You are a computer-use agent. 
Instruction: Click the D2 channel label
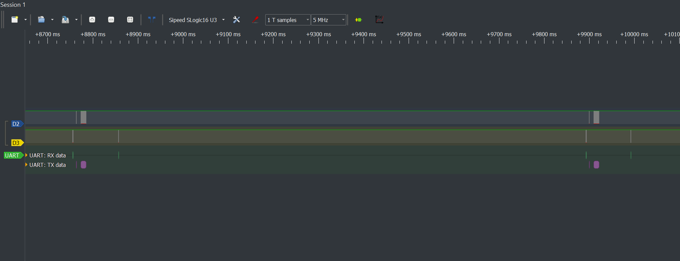coord(16,124)
